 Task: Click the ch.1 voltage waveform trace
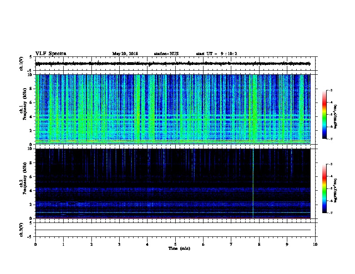tap(173, 64)
